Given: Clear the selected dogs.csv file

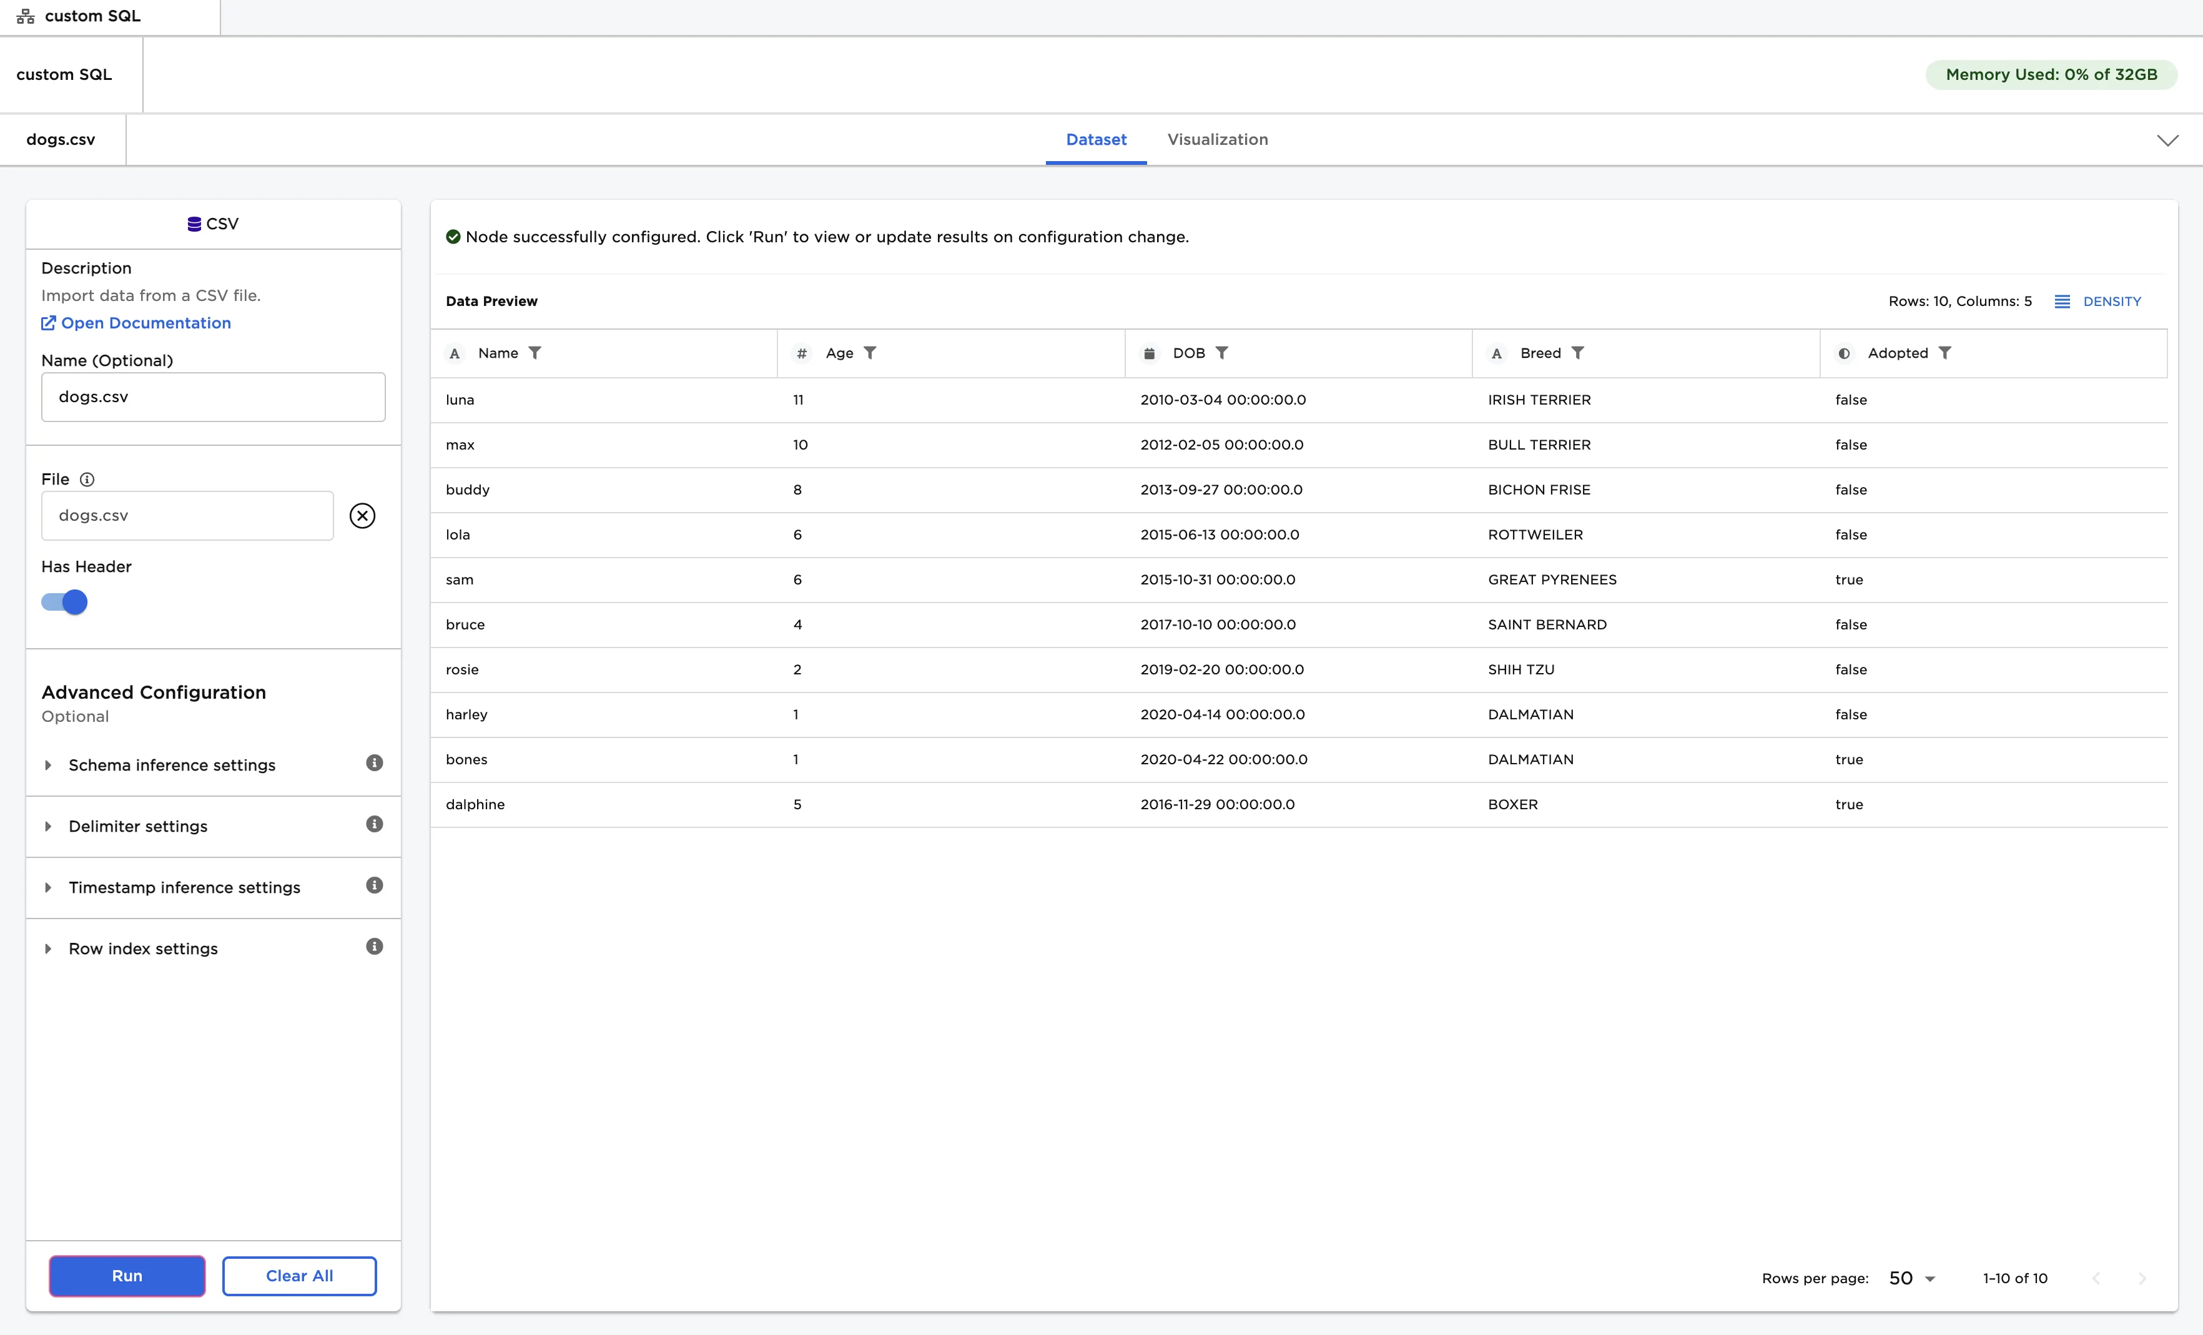Looking at the screenshot, I should point(362,515).
